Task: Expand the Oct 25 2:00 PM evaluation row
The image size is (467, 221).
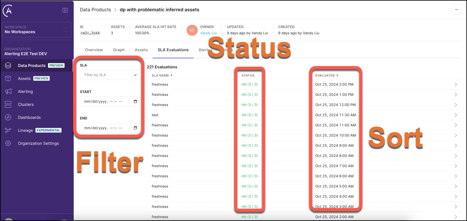Action: 456,85
